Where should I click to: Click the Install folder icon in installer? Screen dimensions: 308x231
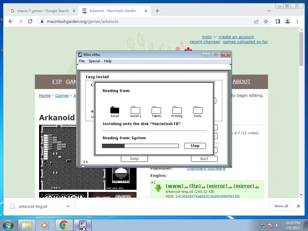(115, 110)
